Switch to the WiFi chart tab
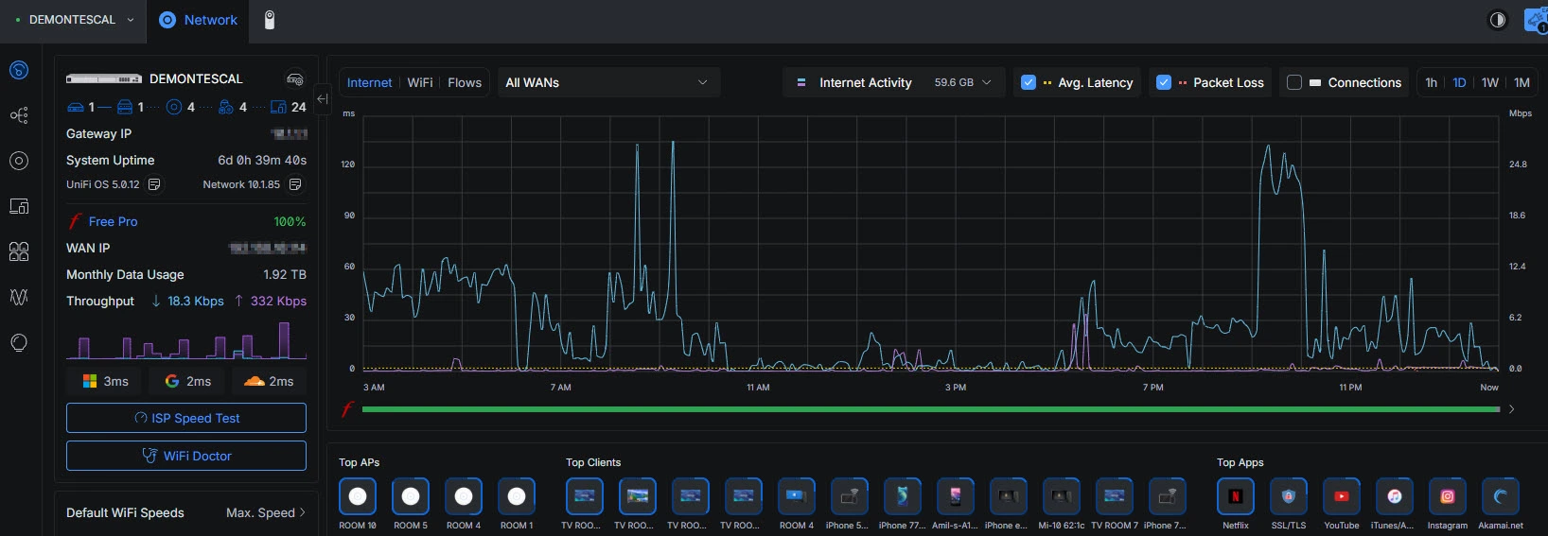Viewport: 1548px width, 536px height. tap(420, 82)
